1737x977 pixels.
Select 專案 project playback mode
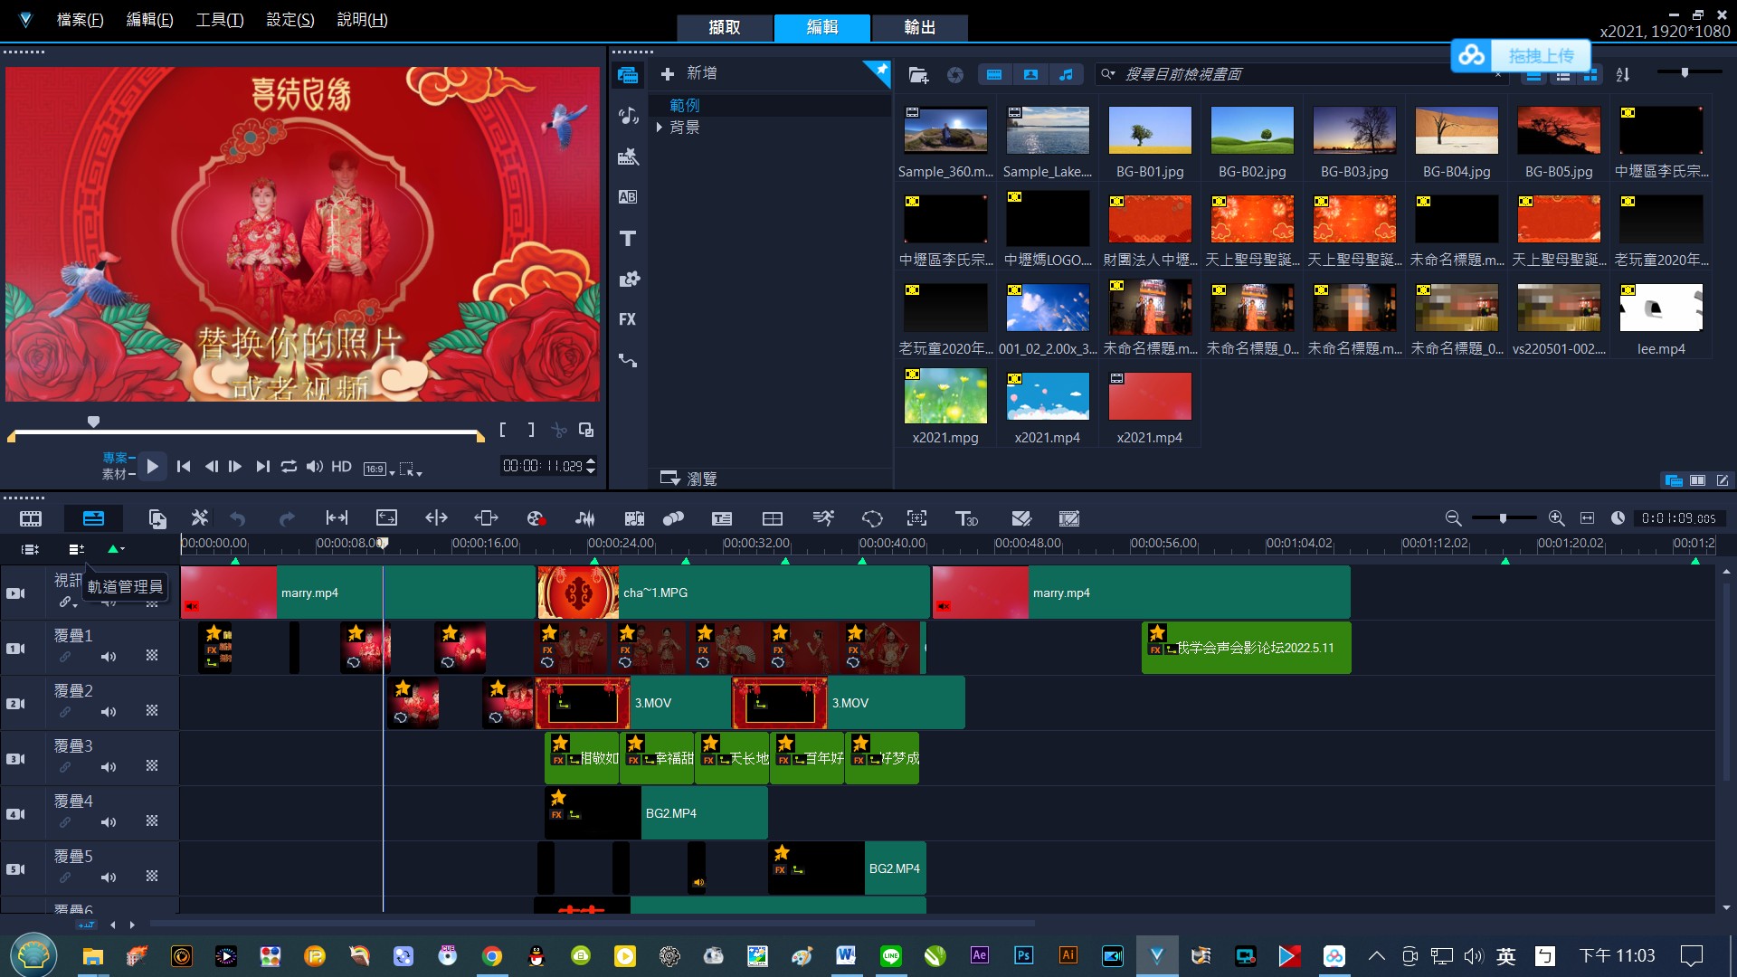(x=118, y=458)
